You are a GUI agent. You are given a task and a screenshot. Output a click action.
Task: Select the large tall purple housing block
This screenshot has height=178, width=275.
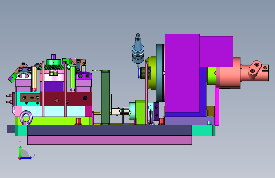[182, 73]
